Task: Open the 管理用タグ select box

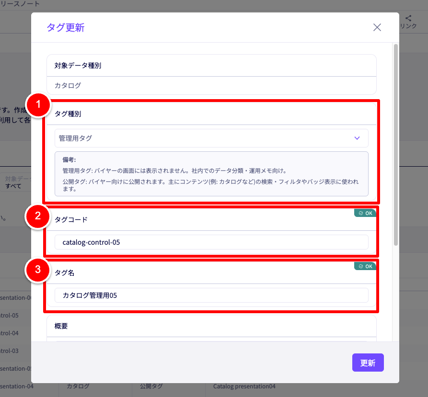Action: point(211,138)
